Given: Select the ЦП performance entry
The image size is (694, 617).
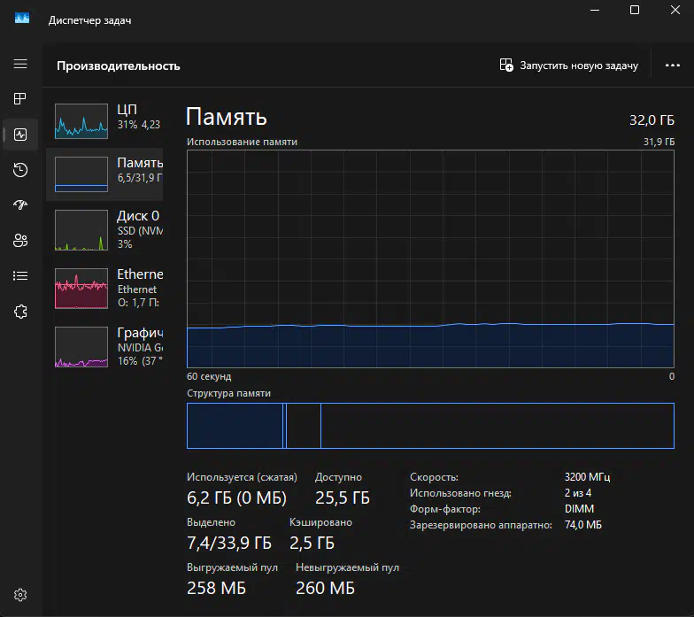Looking at the screenshot, I should pyautogui.click(x=104, y=120).
